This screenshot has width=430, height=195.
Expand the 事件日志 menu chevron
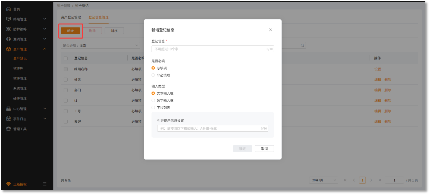pyautogui.click(x=45, y=119)
